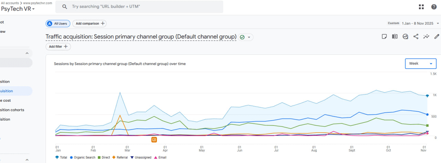Toggle the Organic Search series in legend
Screen dimensions: 441x163
tap(83, 157)
